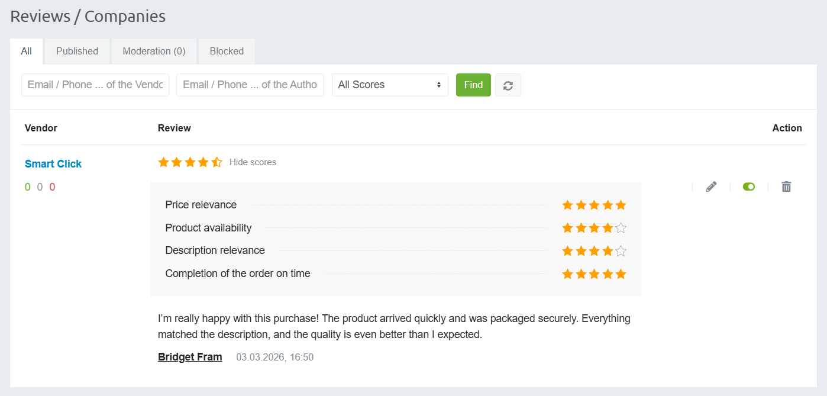Image resolution: width=827 pixels, height=396 pixels.
Task: Switch to the Blocked tab
Action: pyautogui.click(x=227, y=51)
